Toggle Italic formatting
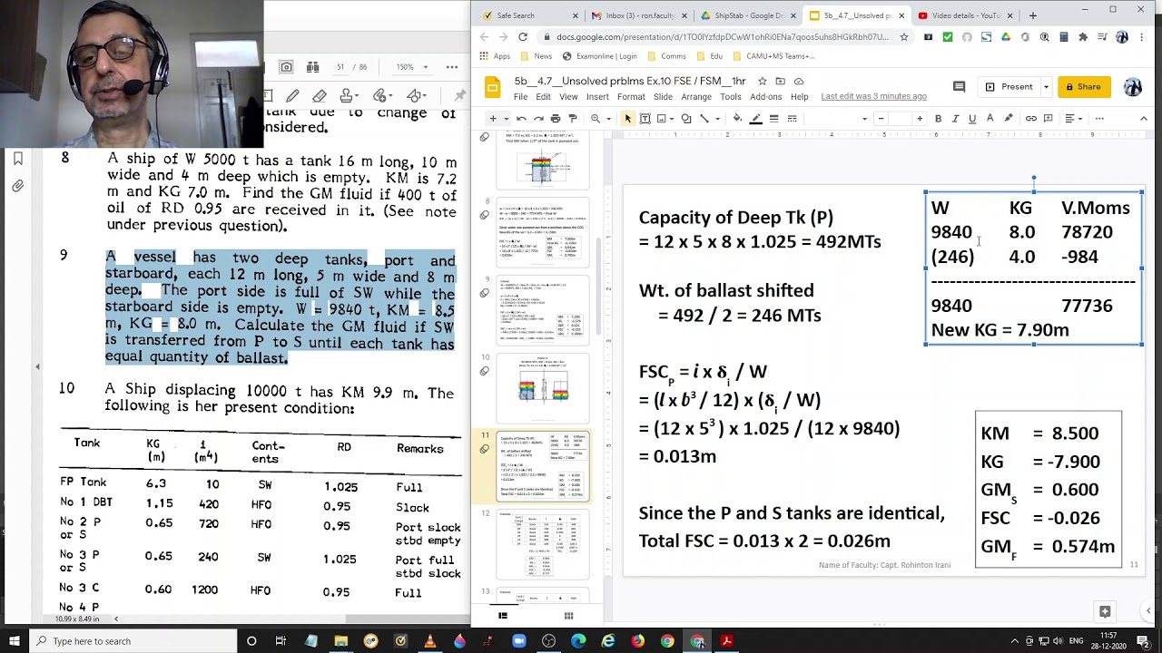This screenshot has height=653, width=1162. pyautogui.click(x=955, y=119)
